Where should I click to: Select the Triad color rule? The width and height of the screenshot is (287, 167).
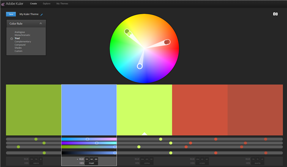(17, 38)
